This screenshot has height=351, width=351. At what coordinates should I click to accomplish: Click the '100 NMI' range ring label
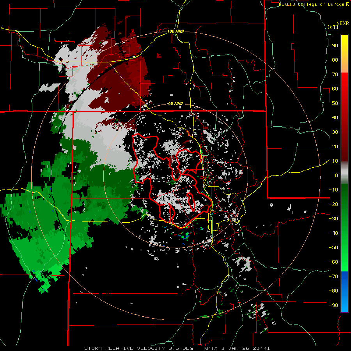click(175, 31)
